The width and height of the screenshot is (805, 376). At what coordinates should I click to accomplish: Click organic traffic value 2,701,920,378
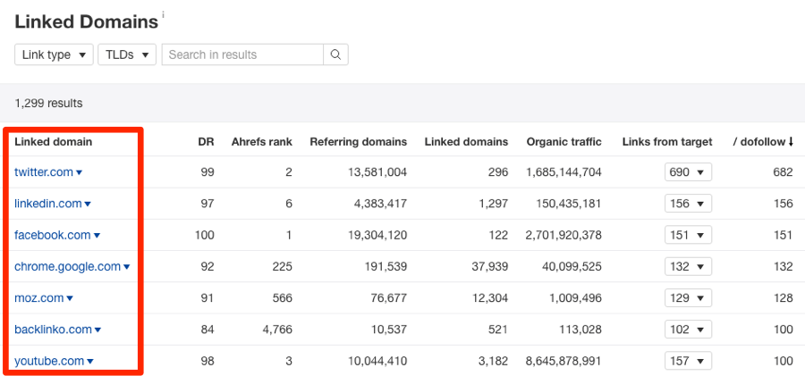(563, 235)
